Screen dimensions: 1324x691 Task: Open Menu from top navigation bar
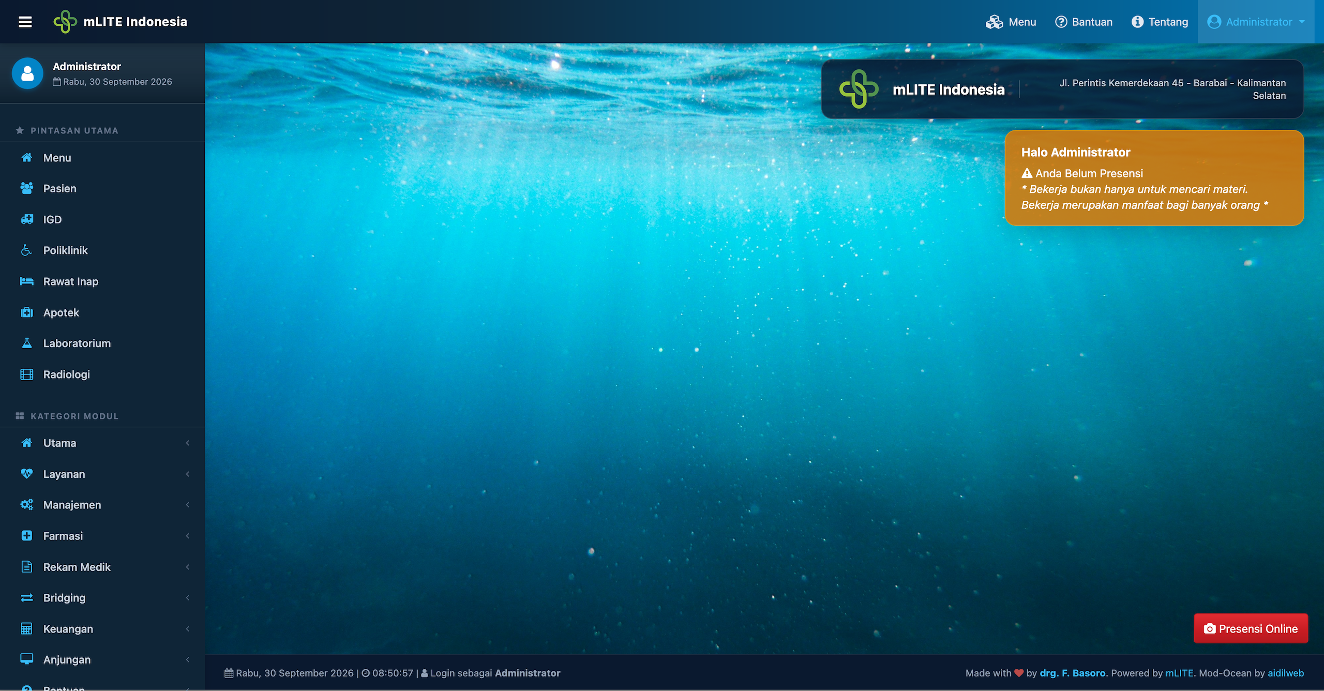[1011, 22]
